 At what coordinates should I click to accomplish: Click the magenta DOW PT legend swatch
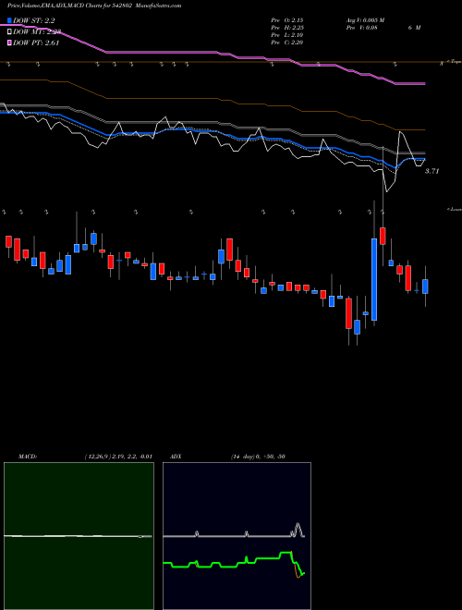(10, 43)
